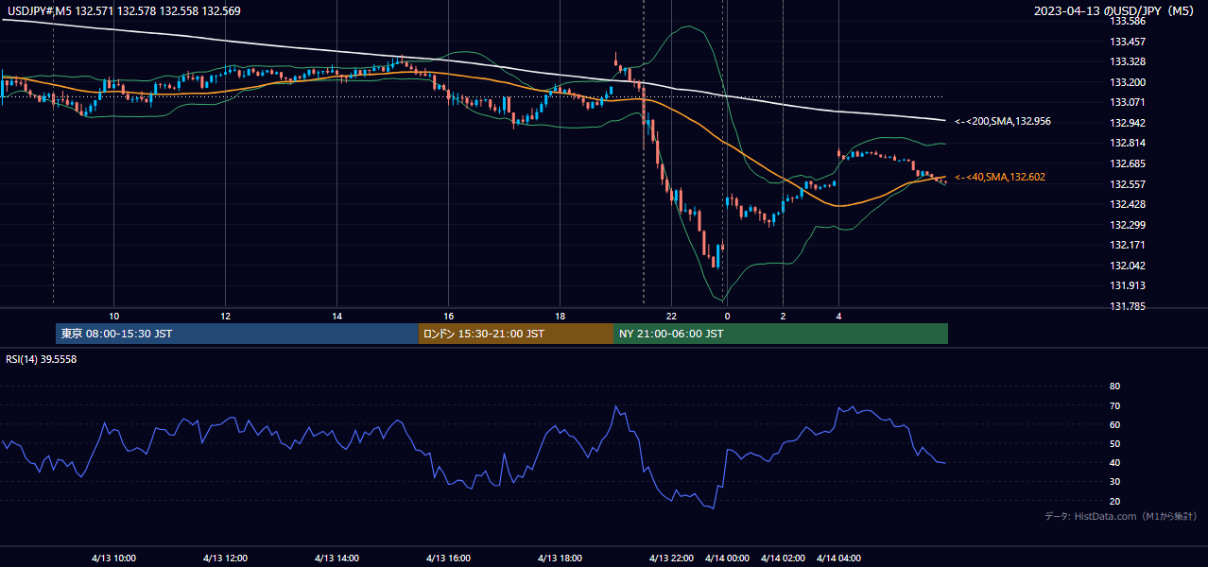Click the RSI(14) 39.5558 indicator label
This screenshot has height=567, width=1208.
click(42, 359)
